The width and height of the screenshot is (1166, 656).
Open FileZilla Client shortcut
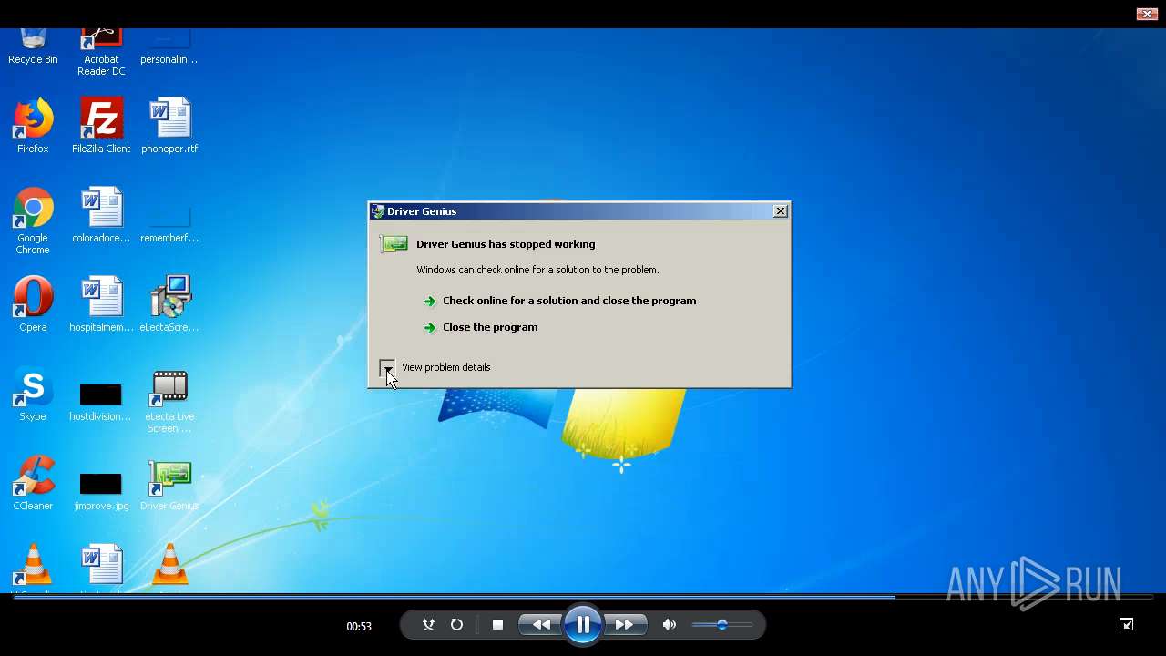(101, 125)
